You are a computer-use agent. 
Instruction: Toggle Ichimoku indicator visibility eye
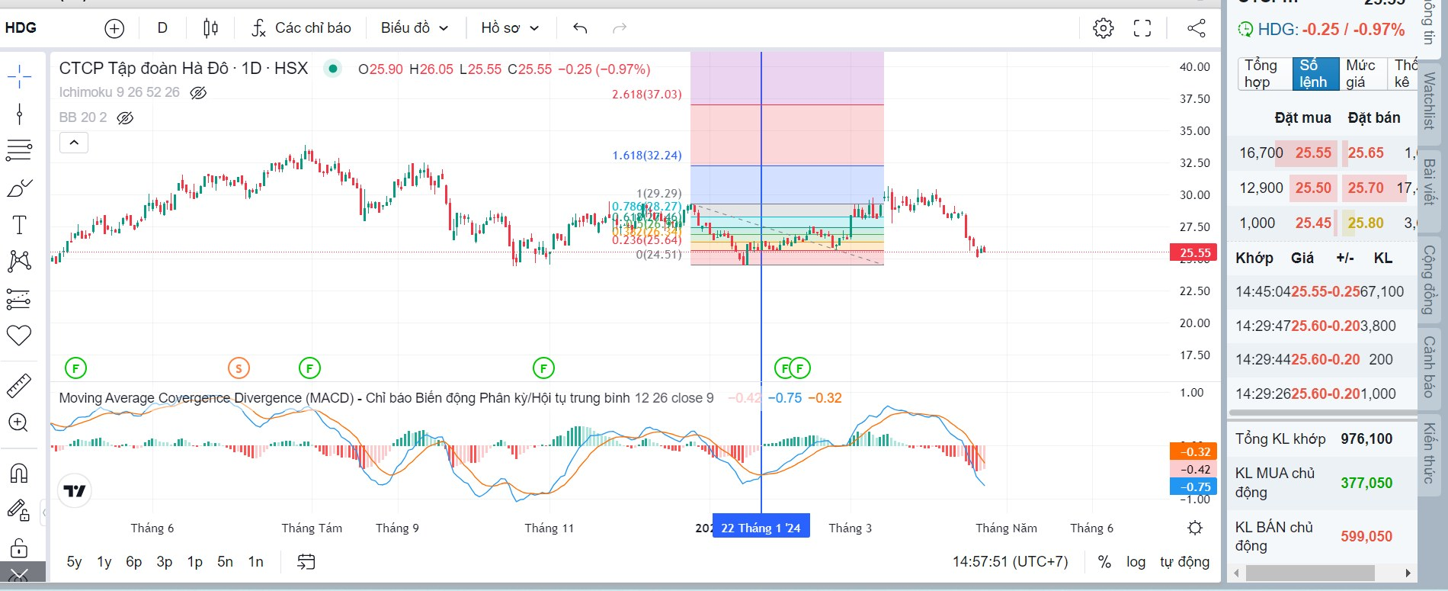click(198, 93)
